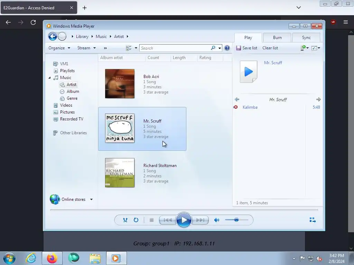Mute the player volume

[217, 220]
